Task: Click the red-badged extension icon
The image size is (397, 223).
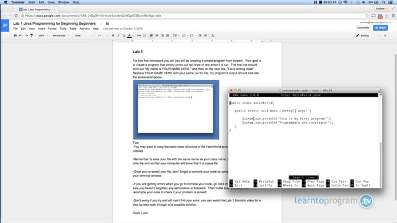Action: pyautogui.click(x=380, y=16)
